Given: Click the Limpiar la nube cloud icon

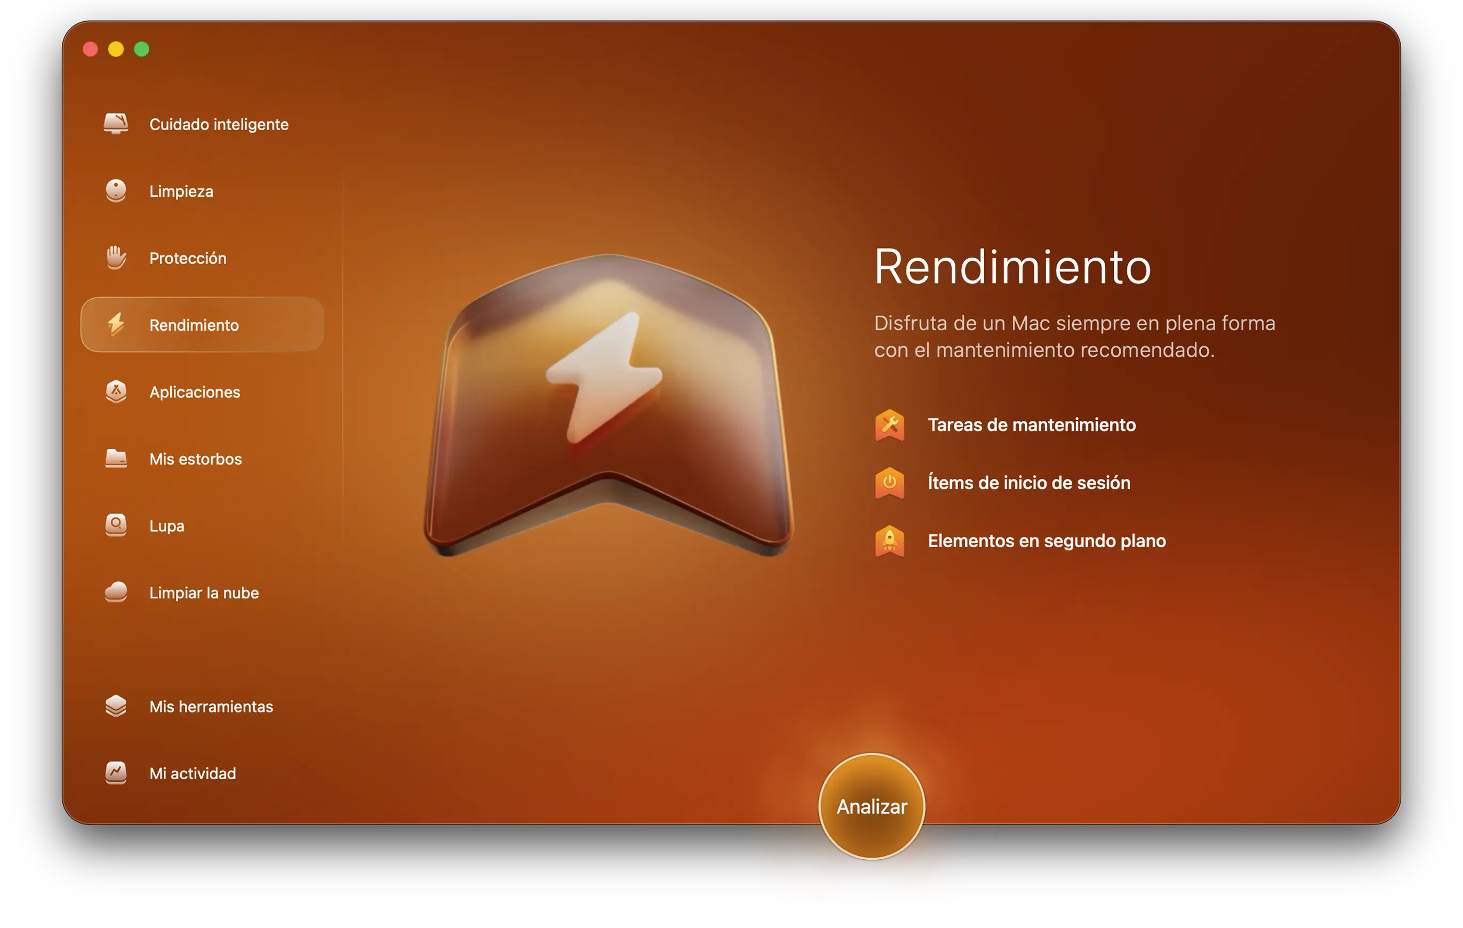Looking at the screenshot, I should 116,593.
